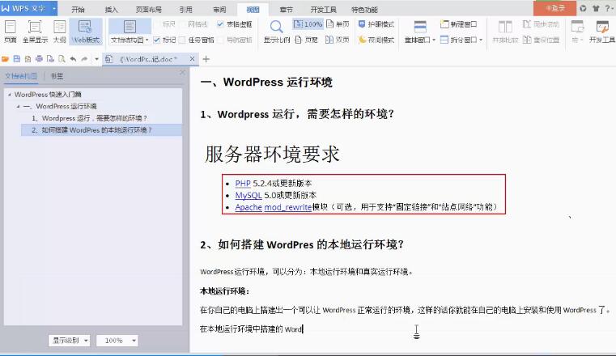This screenshot has height=356, width=616.
Task: Expand the 重排窗口 dropdown arrow
Action: 434,40
